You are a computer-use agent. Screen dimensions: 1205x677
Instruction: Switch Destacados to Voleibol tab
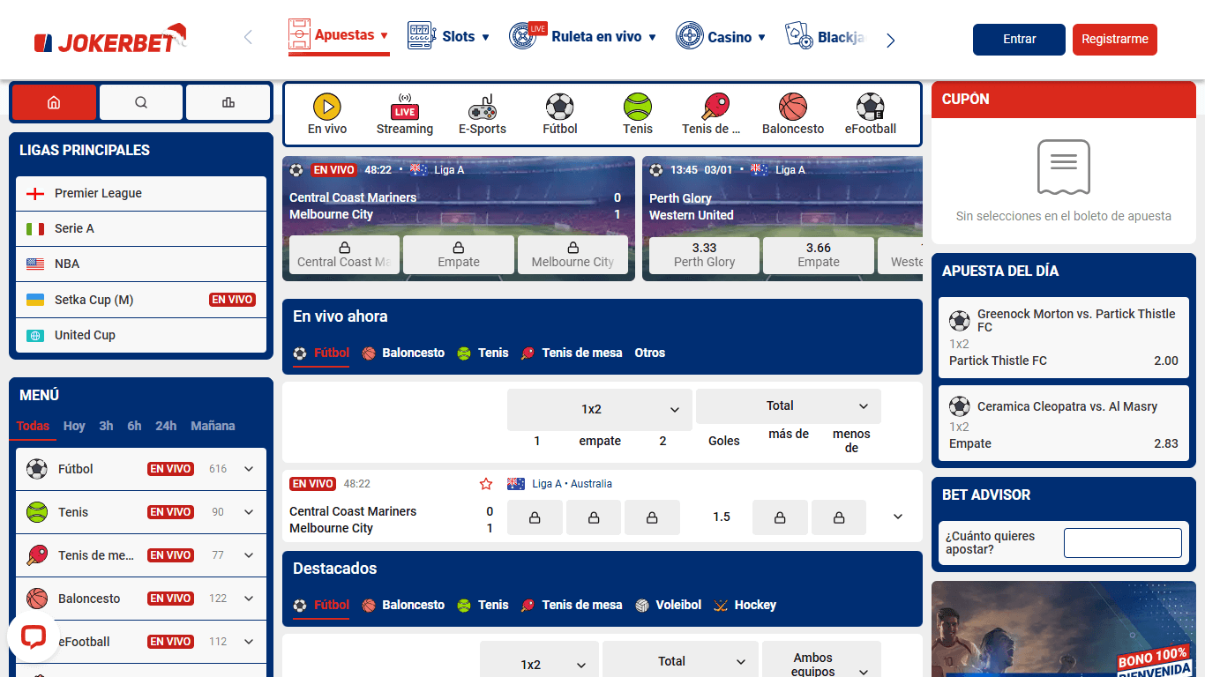click(669, 605)
